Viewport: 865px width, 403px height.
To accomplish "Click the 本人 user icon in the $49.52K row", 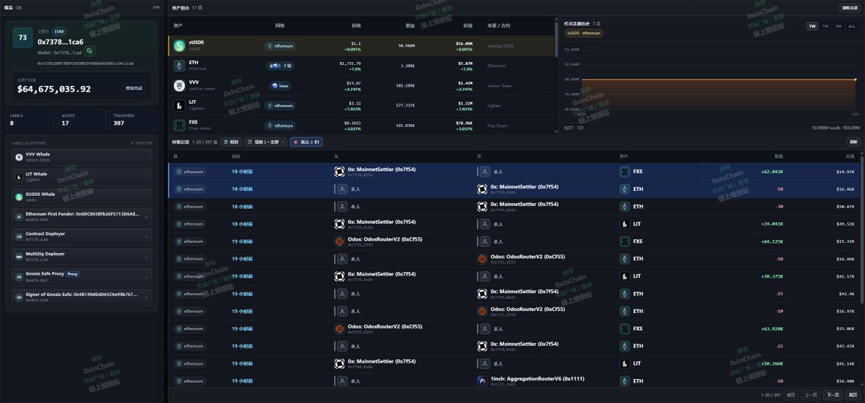I will click(x=485, y=223).
